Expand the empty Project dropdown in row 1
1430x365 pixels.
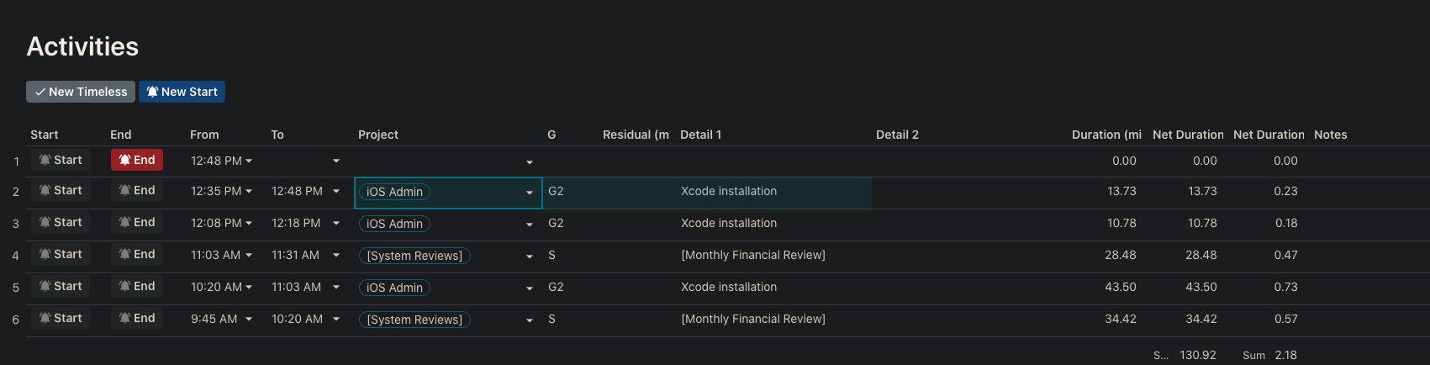(529, 161)
